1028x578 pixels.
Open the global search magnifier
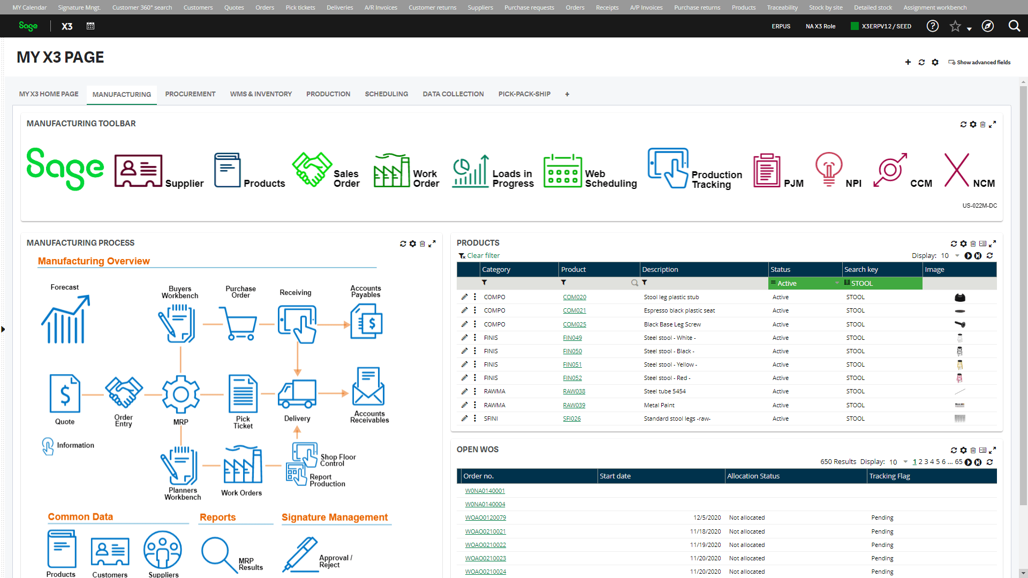click(x=1015, y=26)
